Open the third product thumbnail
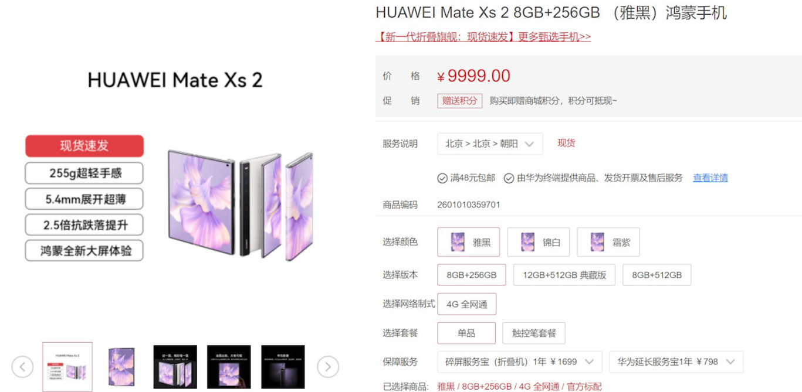Viewport: 802px width, 392px height. click(175, 367)
